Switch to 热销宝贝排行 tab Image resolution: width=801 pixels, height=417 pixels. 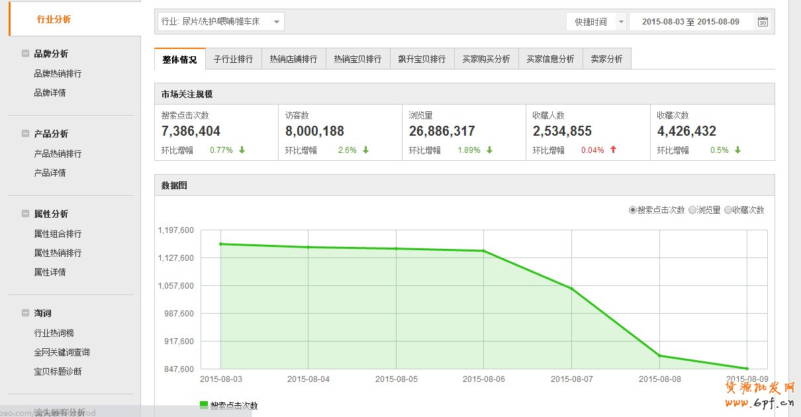coord(357,59)
